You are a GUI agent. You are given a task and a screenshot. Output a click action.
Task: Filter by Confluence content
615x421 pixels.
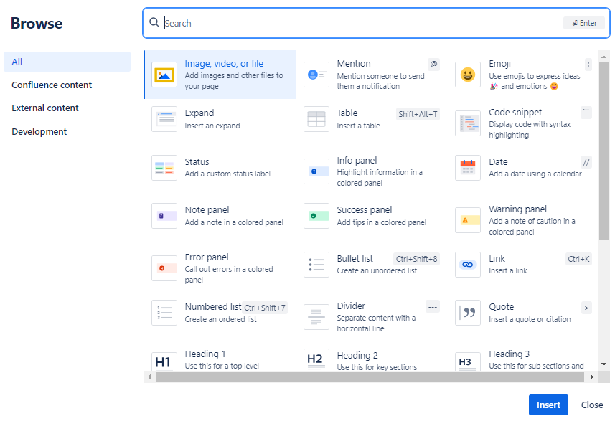(x=52, y=85)
